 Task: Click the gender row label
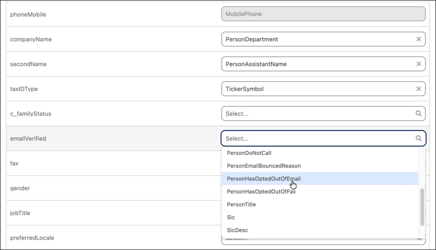pos(20,188)
